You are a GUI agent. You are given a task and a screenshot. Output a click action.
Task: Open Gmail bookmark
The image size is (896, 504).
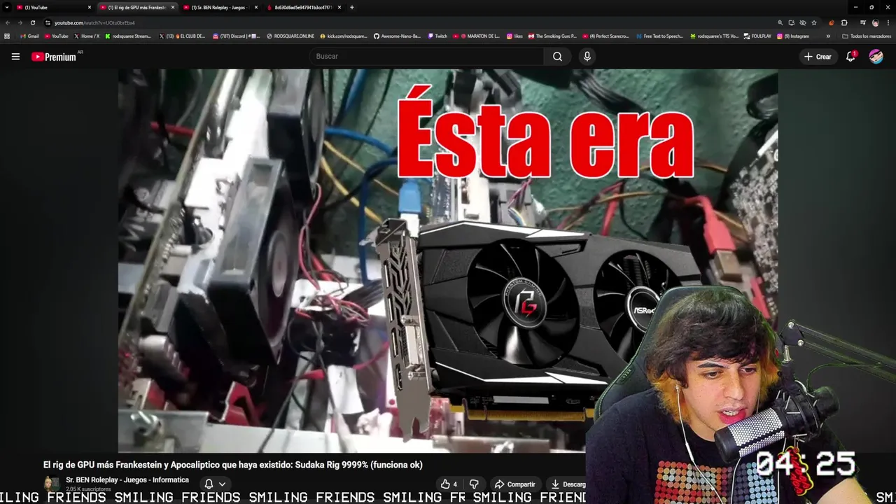coord(29,36)
